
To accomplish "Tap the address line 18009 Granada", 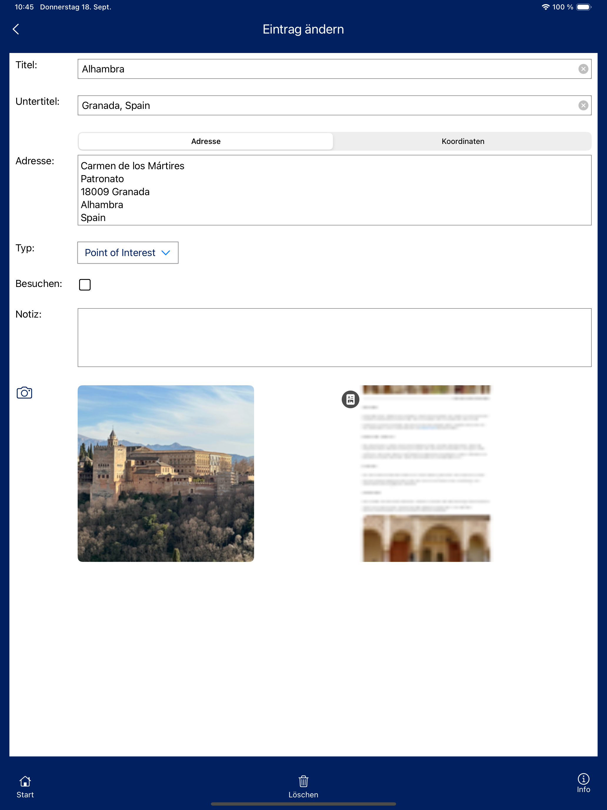I will (115, 192).
